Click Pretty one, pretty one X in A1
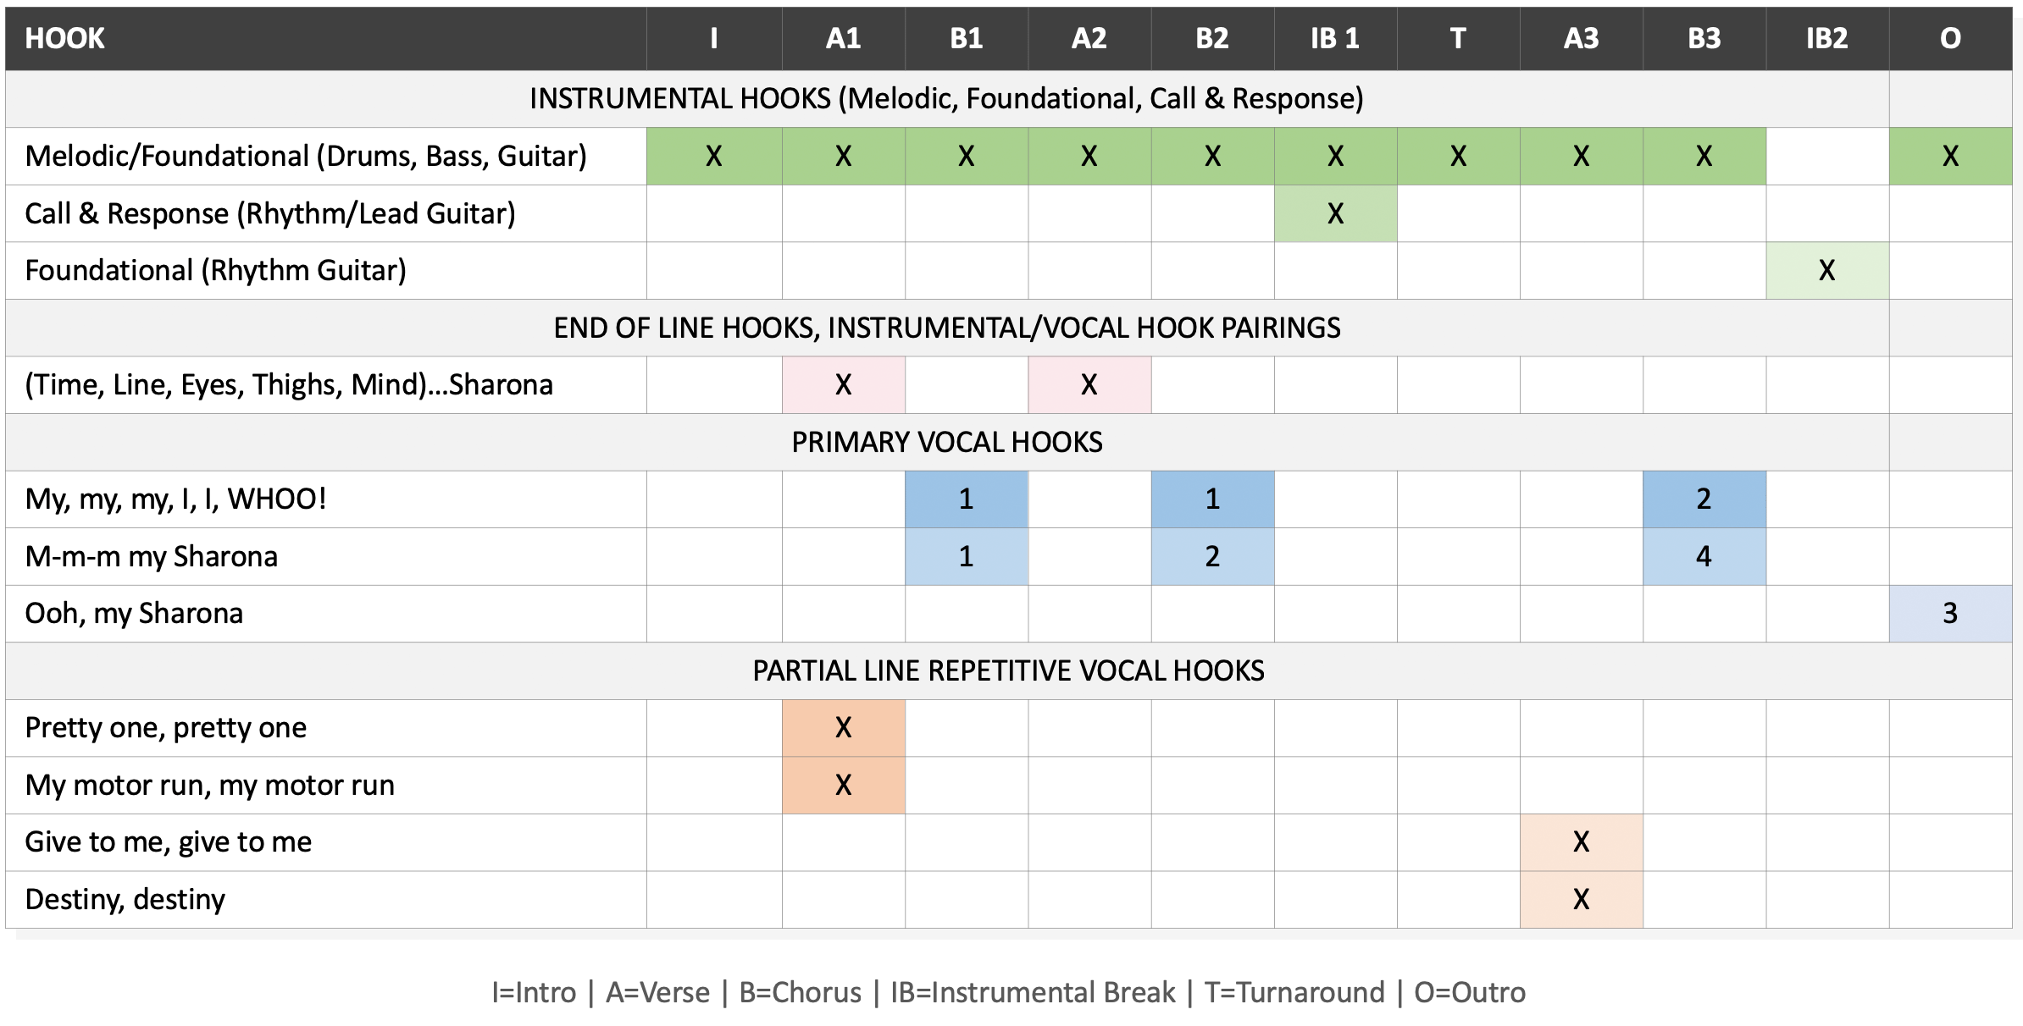The image size is (2023, 1026). 843,728
